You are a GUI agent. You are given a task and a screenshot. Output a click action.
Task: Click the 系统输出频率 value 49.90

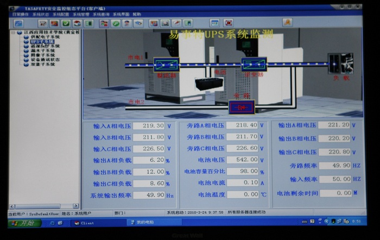click(x=149, y=195)
